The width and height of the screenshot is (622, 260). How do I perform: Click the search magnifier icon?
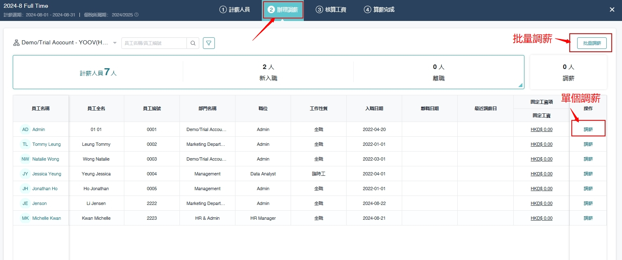pos(193,43)
